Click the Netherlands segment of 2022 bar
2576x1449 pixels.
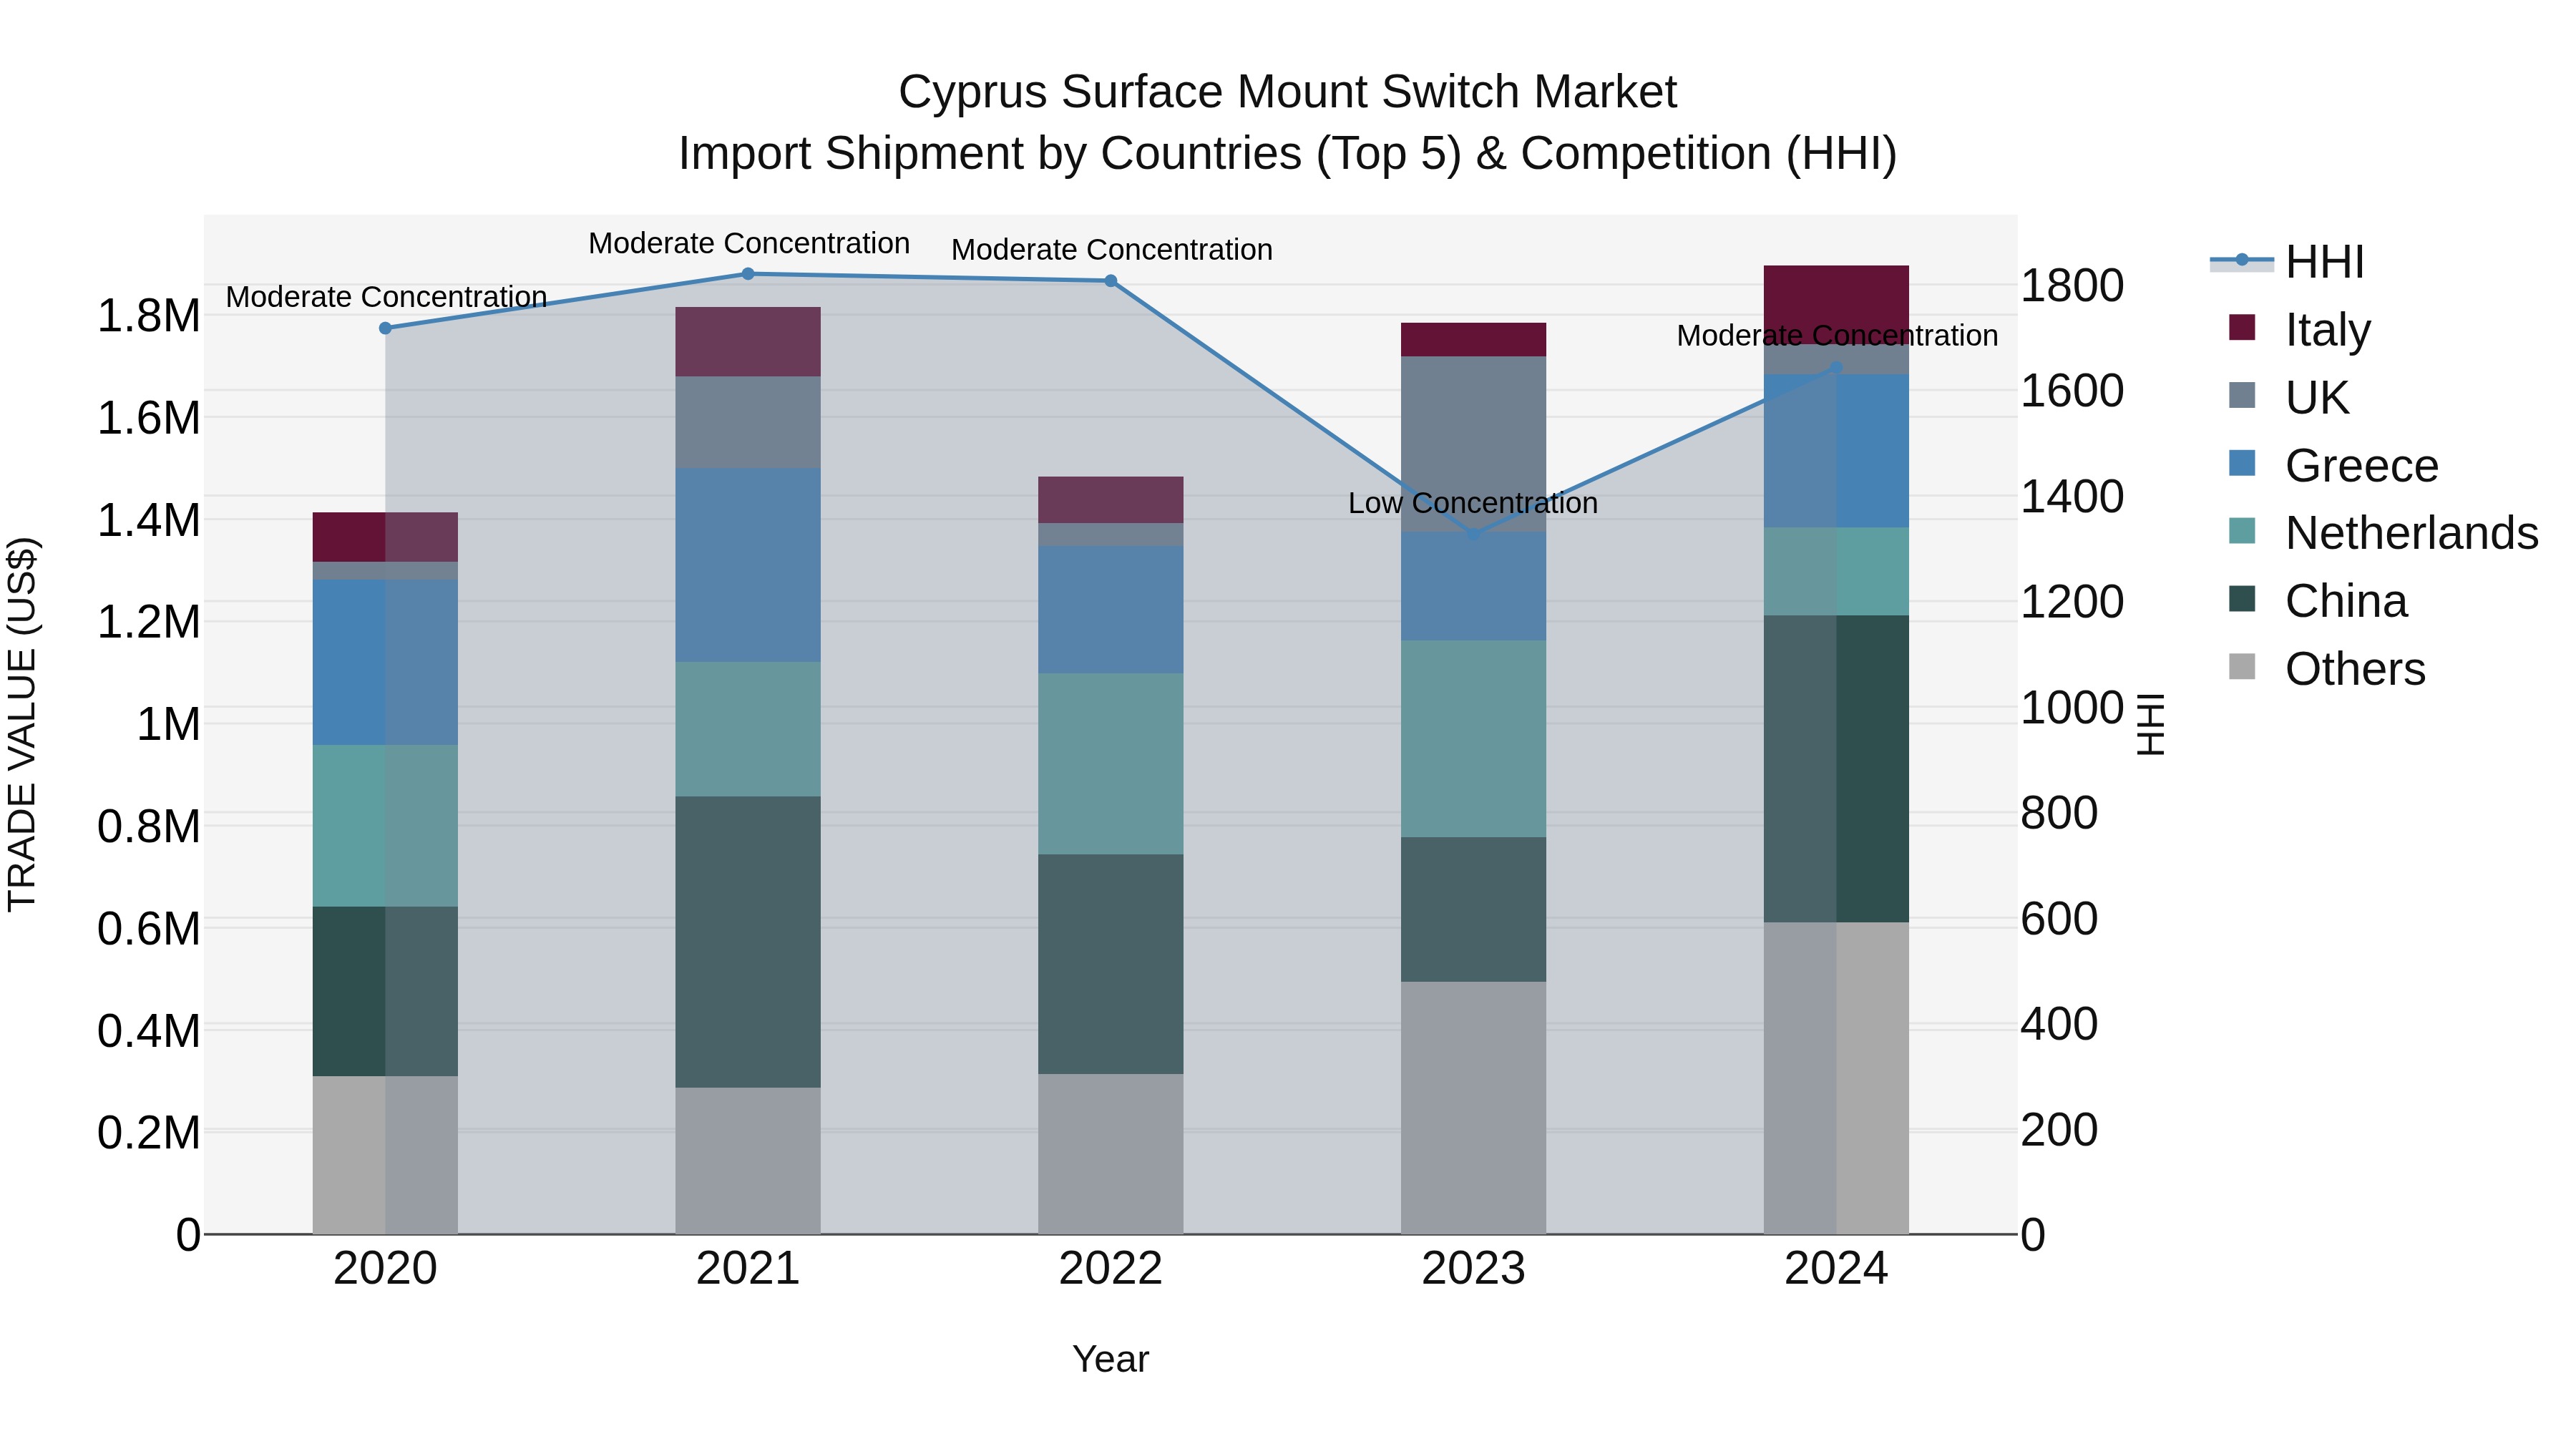(x=1111, y=763)
